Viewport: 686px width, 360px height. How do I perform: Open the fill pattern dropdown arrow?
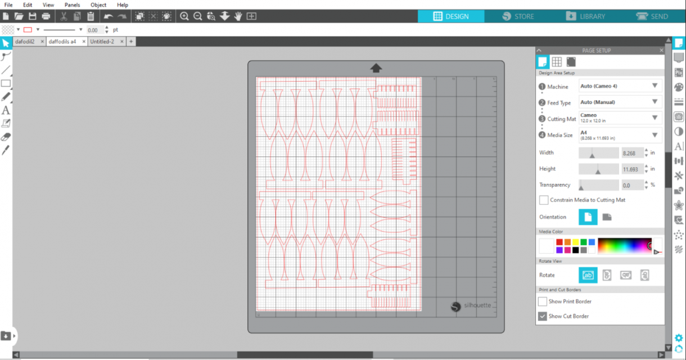[18, 30]
